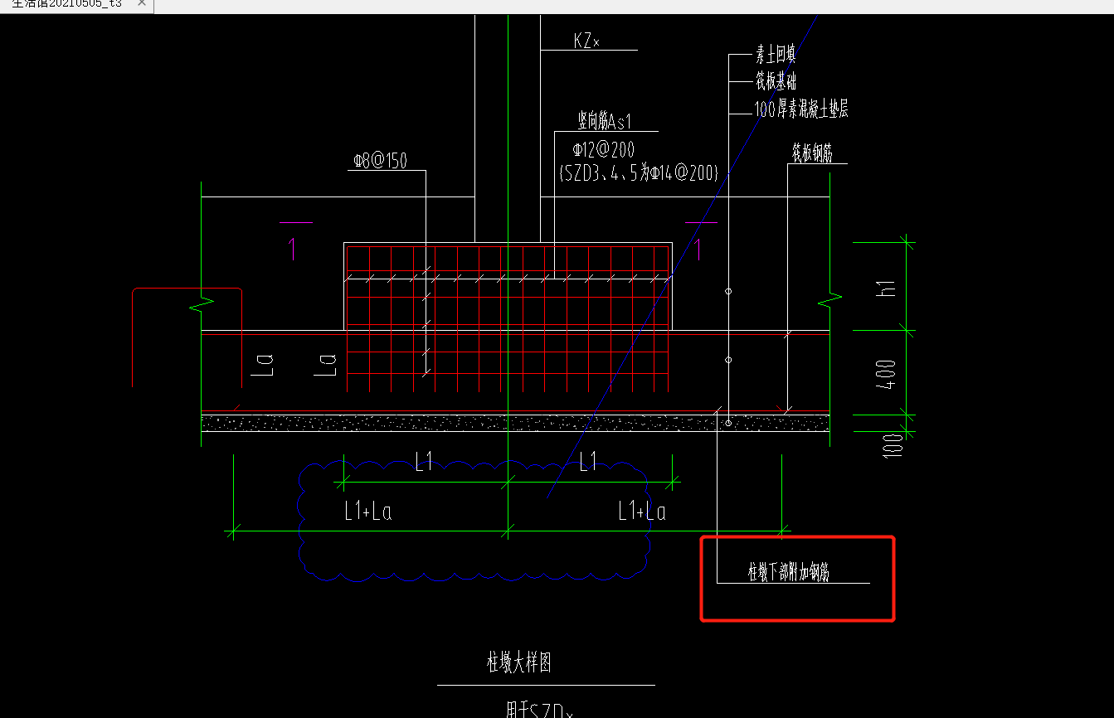
Task: Select the right-hand L1+La dimension label
Action: [x=642, y=512]
